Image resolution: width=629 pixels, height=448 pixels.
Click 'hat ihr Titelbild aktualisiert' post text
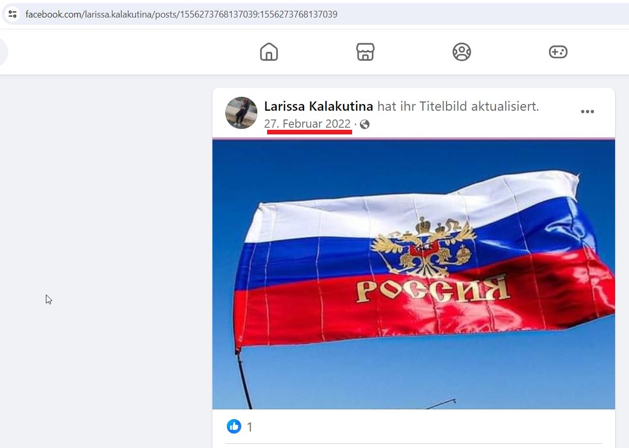tap(458, 107)
